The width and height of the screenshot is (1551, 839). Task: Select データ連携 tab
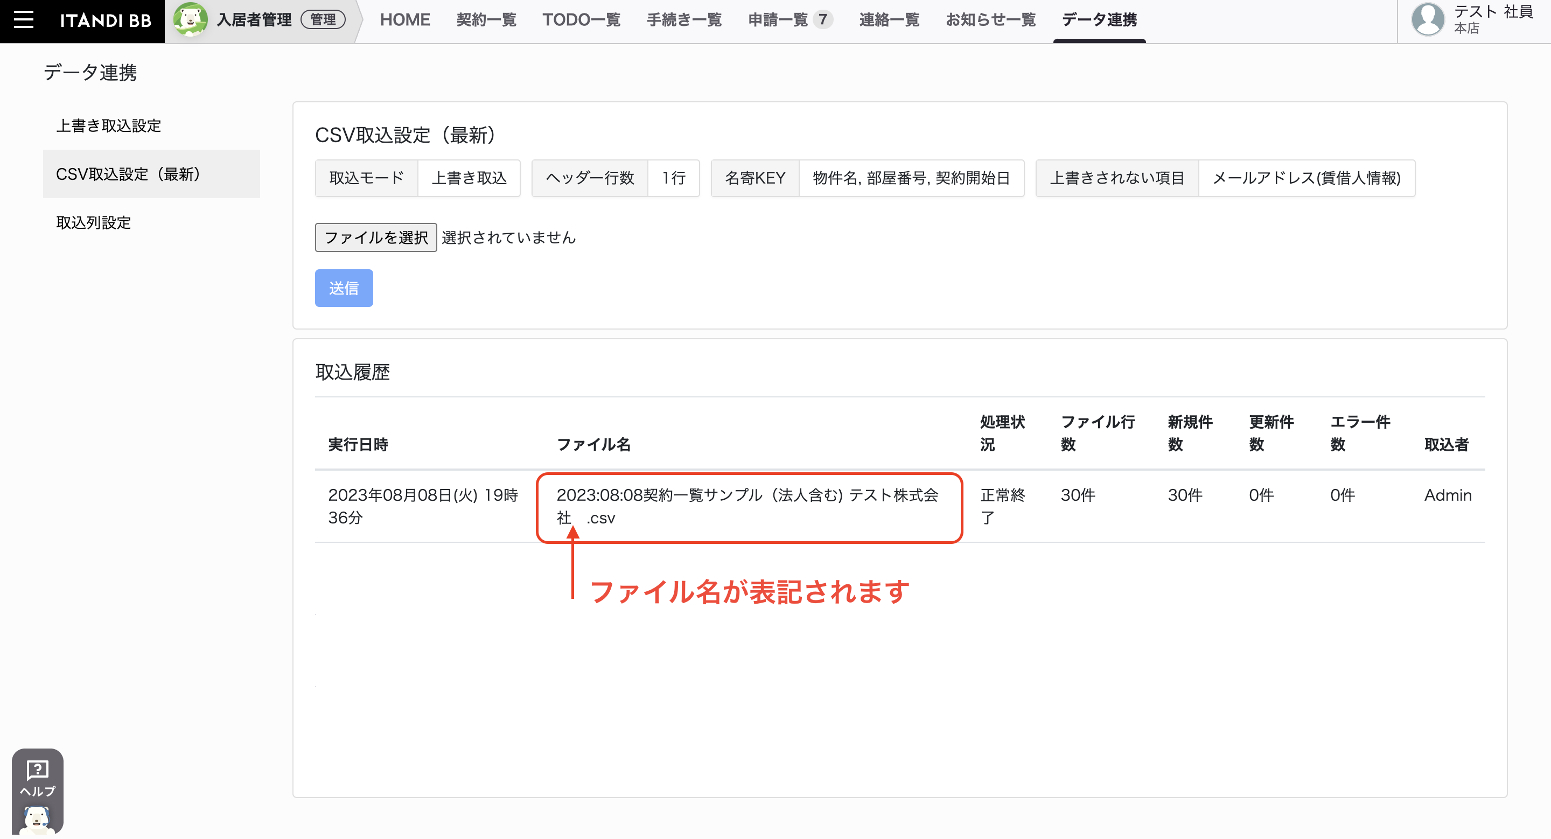pos(1099,20)
